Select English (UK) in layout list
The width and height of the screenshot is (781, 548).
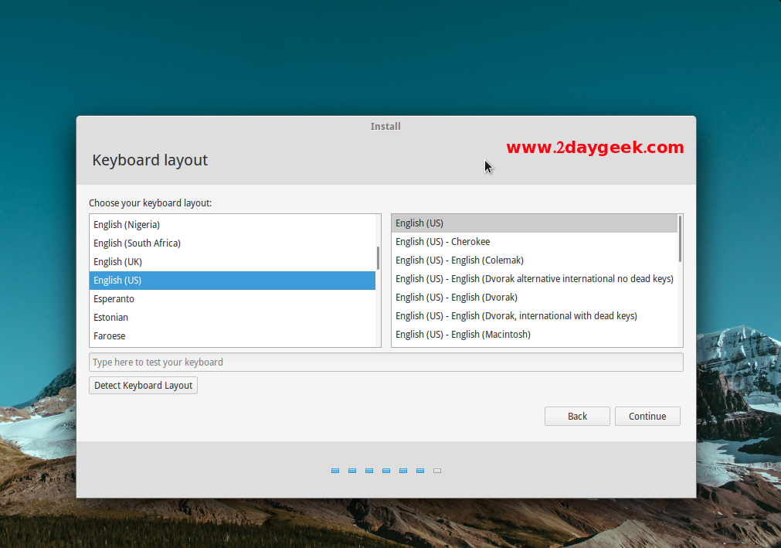point(117,261)
